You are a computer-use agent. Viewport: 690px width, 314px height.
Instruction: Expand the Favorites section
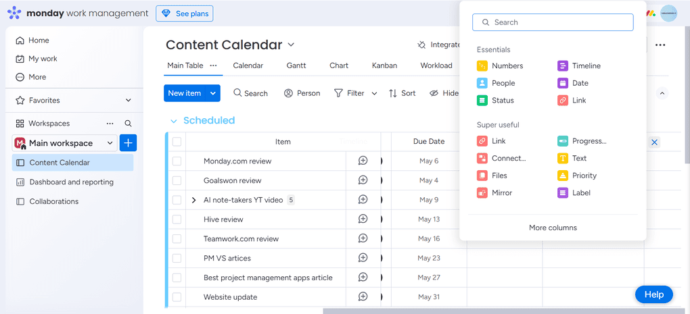(x=128, y=100)
